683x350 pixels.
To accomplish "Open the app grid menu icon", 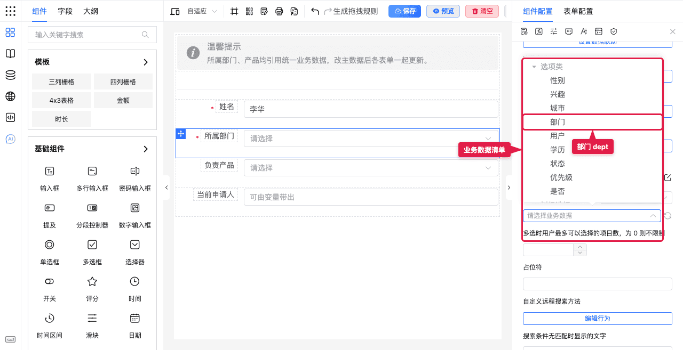I will coord(10,11).
